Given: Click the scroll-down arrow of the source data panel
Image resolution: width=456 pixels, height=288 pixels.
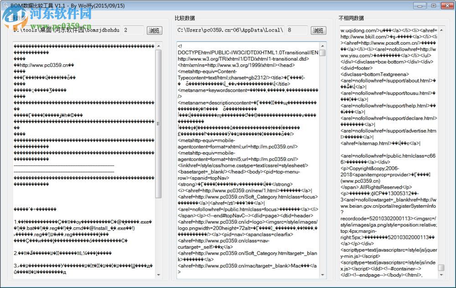Looking at the screenshot, I should [159, 275].
